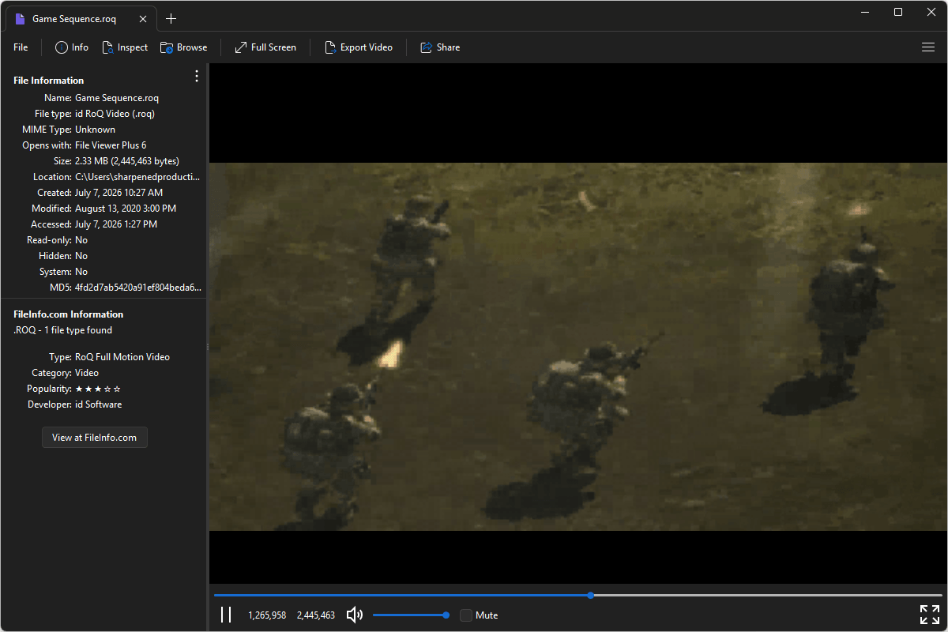Select the file name 'Game Sequence.roq' value
This screenshot has height=632, width=948.
(x=117, y=98)
